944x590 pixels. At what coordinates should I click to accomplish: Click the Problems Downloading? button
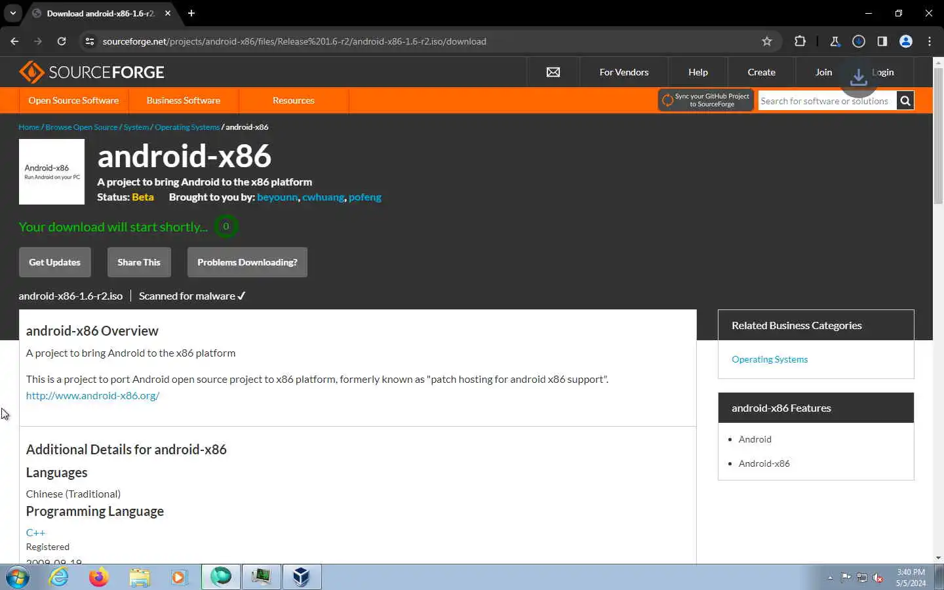[247, 262]
